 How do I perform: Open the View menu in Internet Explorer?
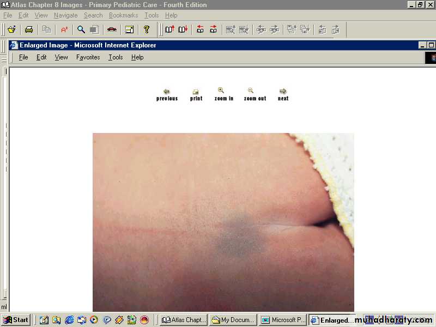[61, 57]
